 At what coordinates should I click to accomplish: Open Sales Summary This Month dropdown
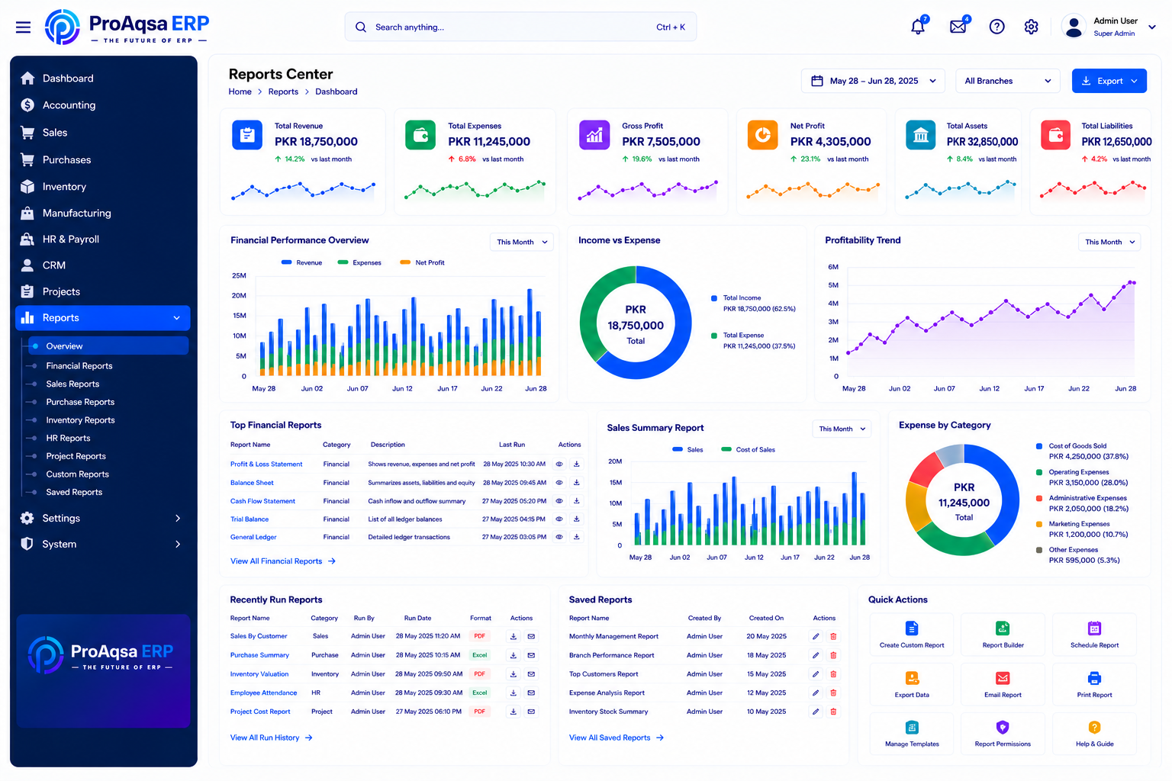pyautogui.click(x=842, y=429)
